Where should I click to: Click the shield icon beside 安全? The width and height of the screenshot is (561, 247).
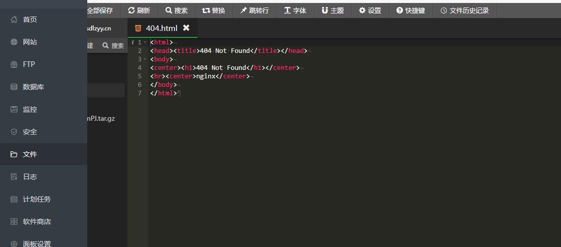(14, 132)
